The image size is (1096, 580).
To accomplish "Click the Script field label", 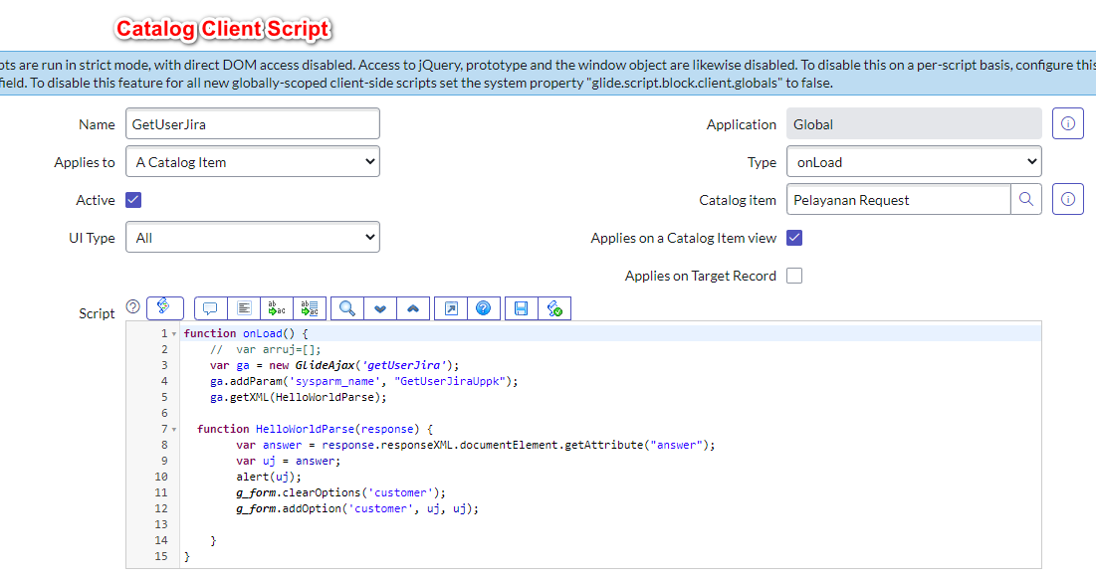I will (97, 313).
